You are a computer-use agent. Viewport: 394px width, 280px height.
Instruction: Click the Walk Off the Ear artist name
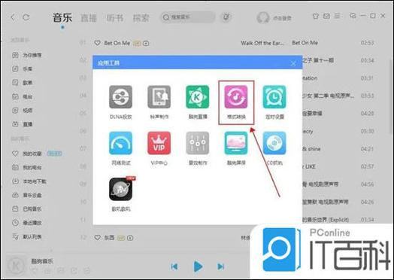tap(262, 43)
